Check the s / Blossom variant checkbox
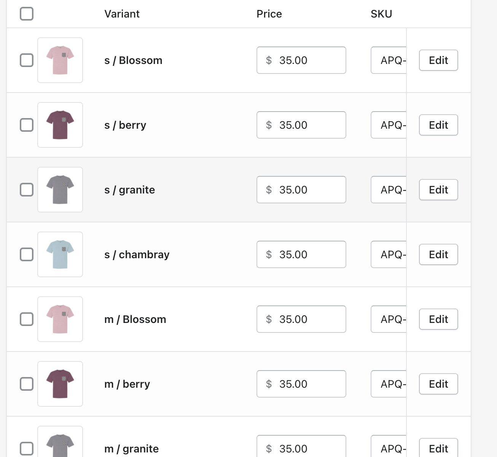497x457 pixels. pos(27,60)
